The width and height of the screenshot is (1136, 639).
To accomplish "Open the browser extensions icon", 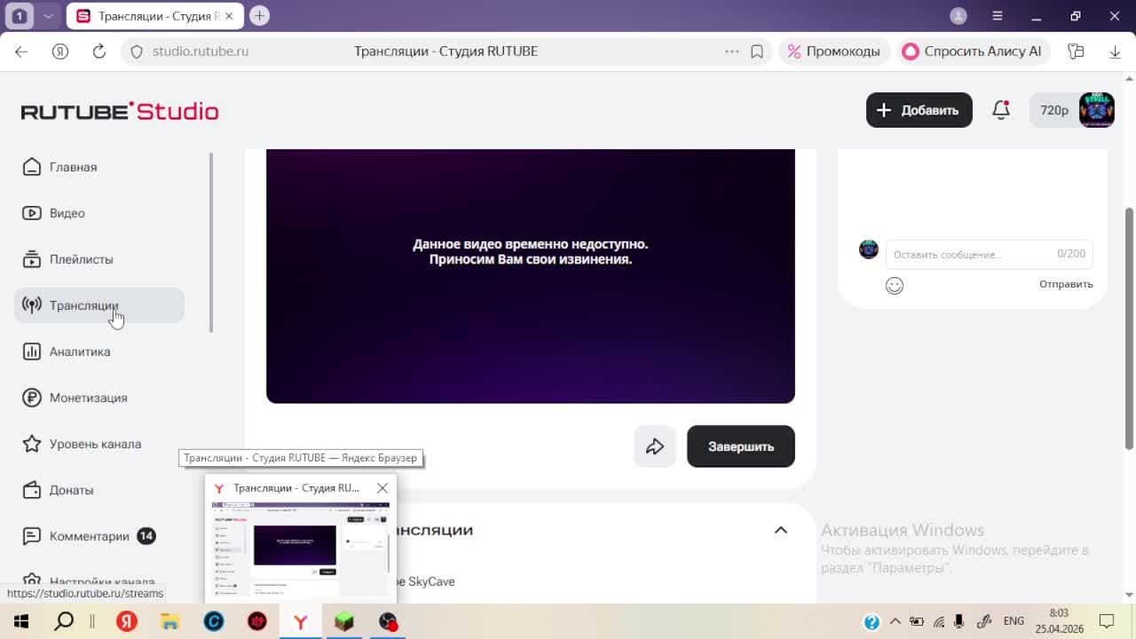I will (x=1077, y=51).
